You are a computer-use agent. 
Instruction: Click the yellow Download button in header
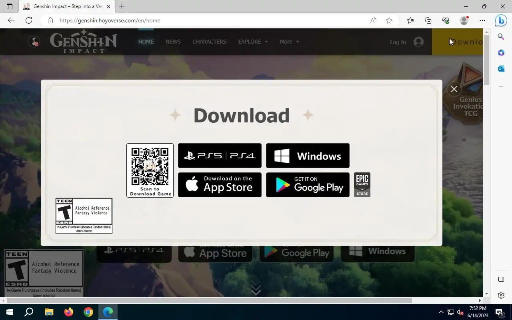click(x=458, y=42)
